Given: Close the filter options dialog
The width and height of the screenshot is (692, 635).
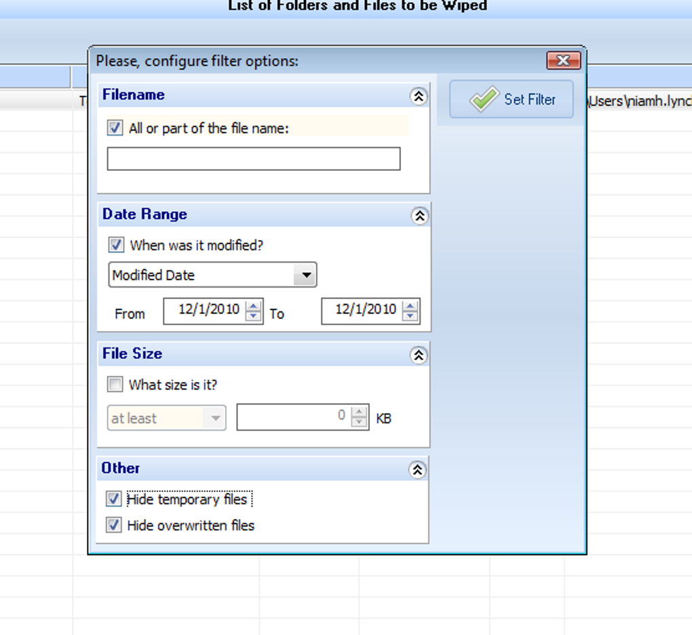Looking at the screenshot, I should (x=563, y=60).
